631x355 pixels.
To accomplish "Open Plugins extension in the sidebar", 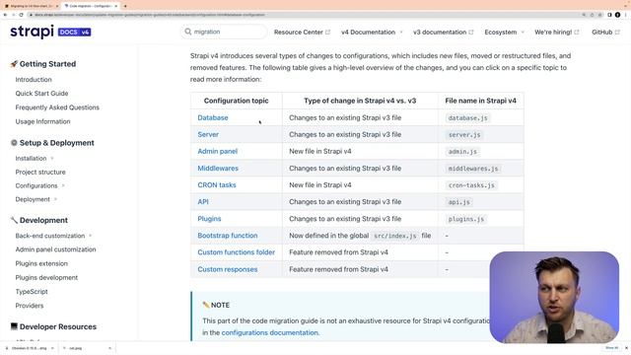I will pos(41,263).
